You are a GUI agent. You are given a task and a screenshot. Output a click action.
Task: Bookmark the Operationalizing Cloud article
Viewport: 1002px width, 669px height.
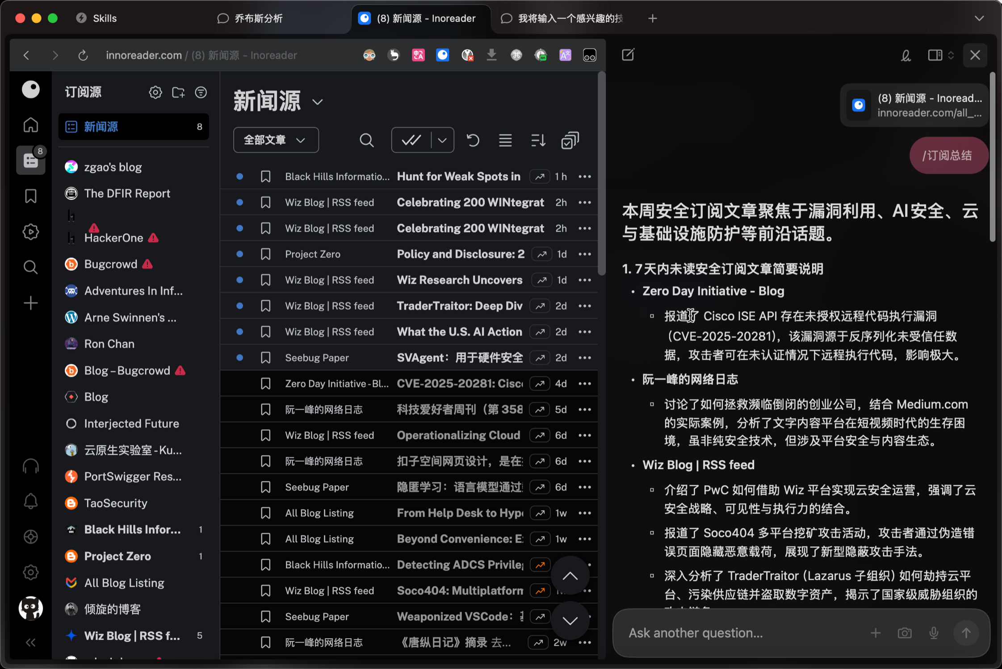(x=266, y=436)
